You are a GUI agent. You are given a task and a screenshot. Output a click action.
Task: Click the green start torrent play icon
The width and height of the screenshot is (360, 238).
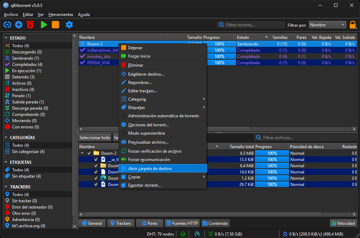pos(44,25)
